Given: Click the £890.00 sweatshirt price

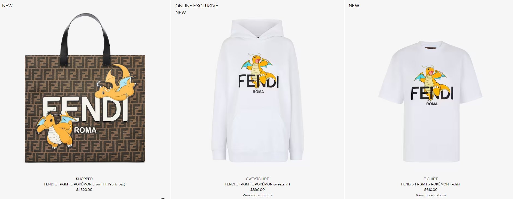Looking at the screenshot, I should (x=257, y=189).
